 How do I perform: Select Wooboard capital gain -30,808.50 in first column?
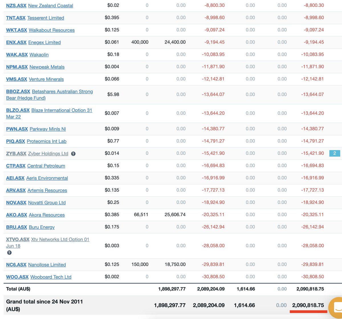(213, 277)
